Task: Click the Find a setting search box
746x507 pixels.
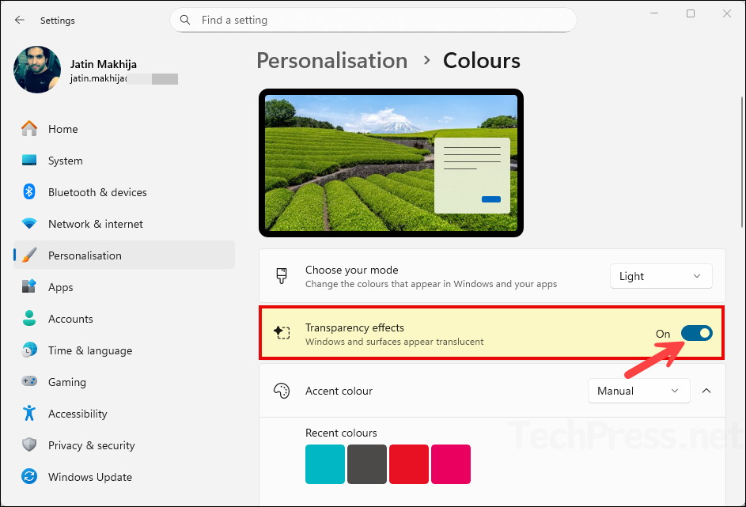Action: 373,20
